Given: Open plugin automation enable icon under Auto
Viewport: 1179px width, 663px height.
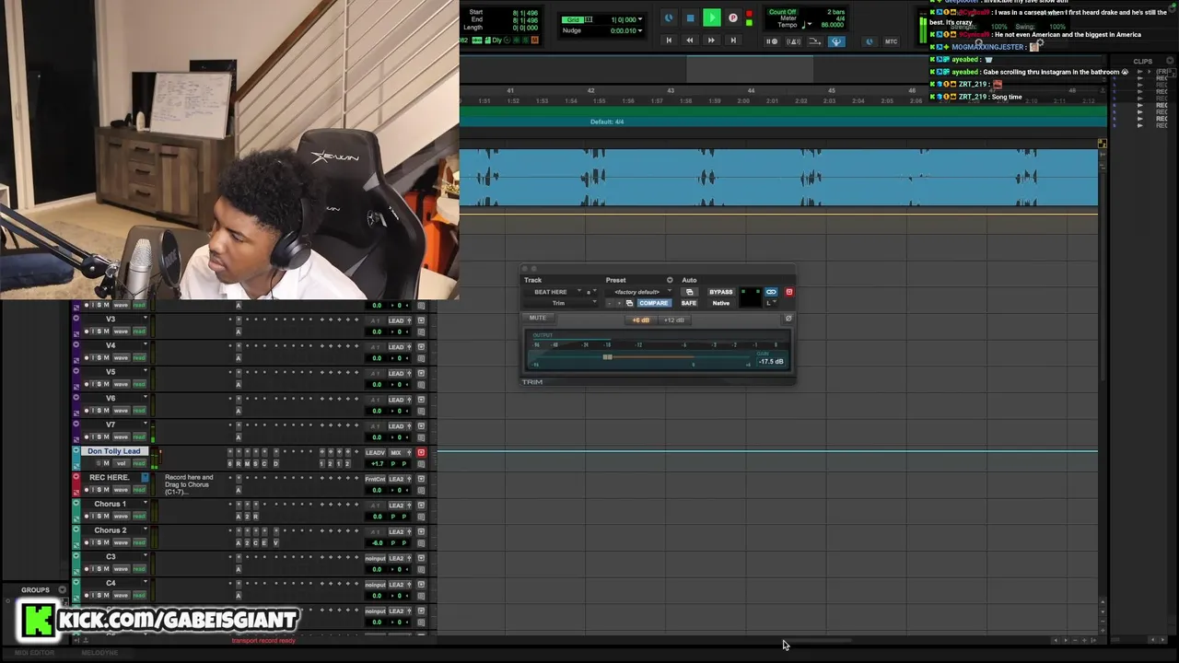Looking at the screenshot, I should click(x=689, y=292).
